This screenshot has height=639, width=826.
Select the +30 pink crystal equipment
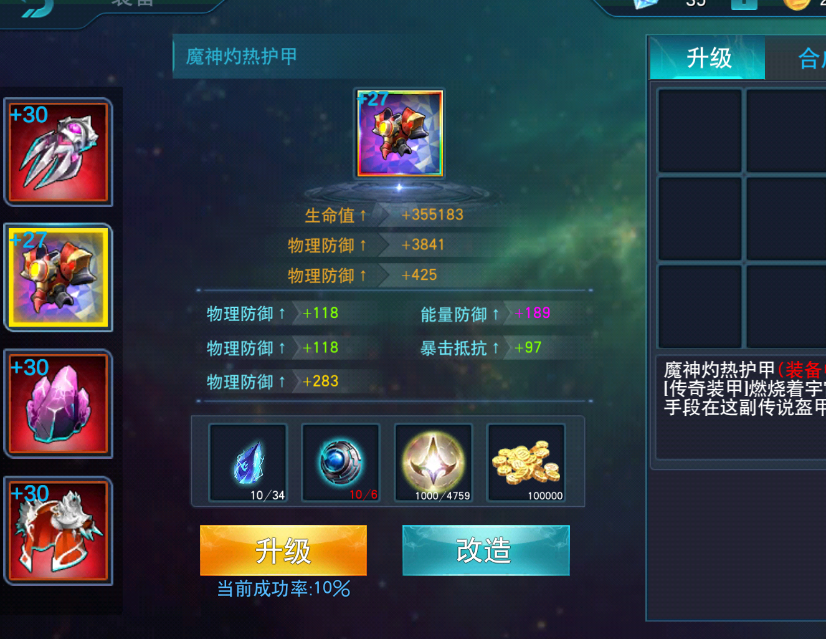(x=59, y=403)
